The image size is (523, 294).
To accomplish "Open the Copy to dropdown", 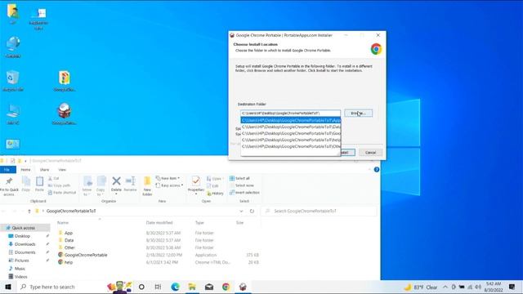I will [101, 186].
